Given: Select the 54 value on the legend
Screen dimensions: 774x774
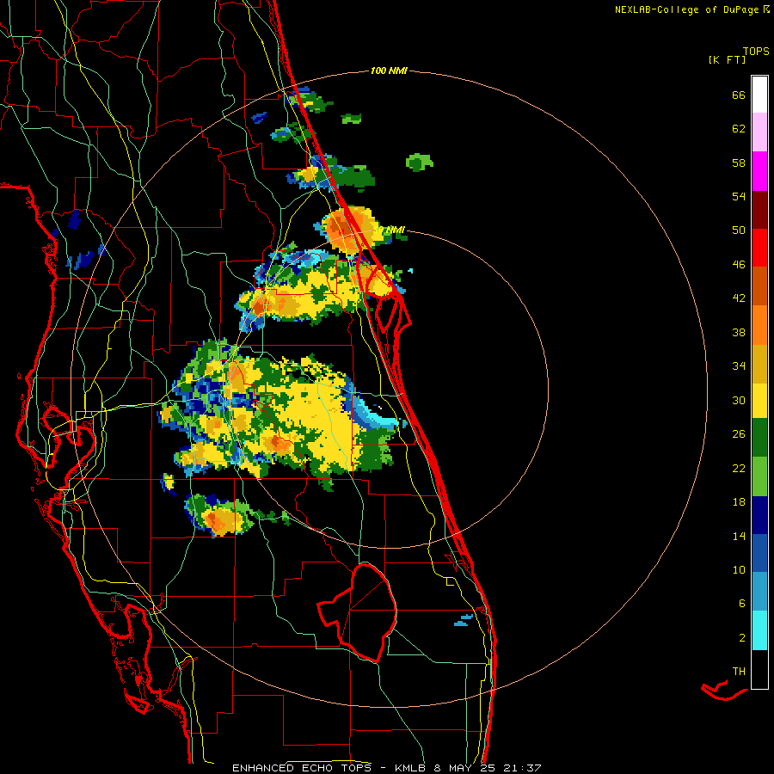Looking at the screenshot, I should pos(739,196).
